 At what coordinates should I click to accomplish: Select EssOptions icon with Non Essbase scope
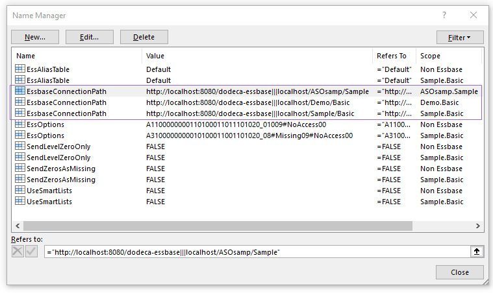tap(19, 124)
